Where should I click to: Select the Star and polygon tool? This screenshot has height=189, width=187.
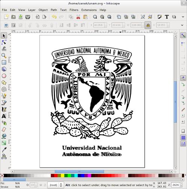click(x=4, y=82)
